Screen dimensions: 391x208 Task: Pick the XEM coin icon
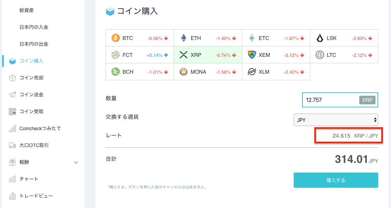point(252,55)
